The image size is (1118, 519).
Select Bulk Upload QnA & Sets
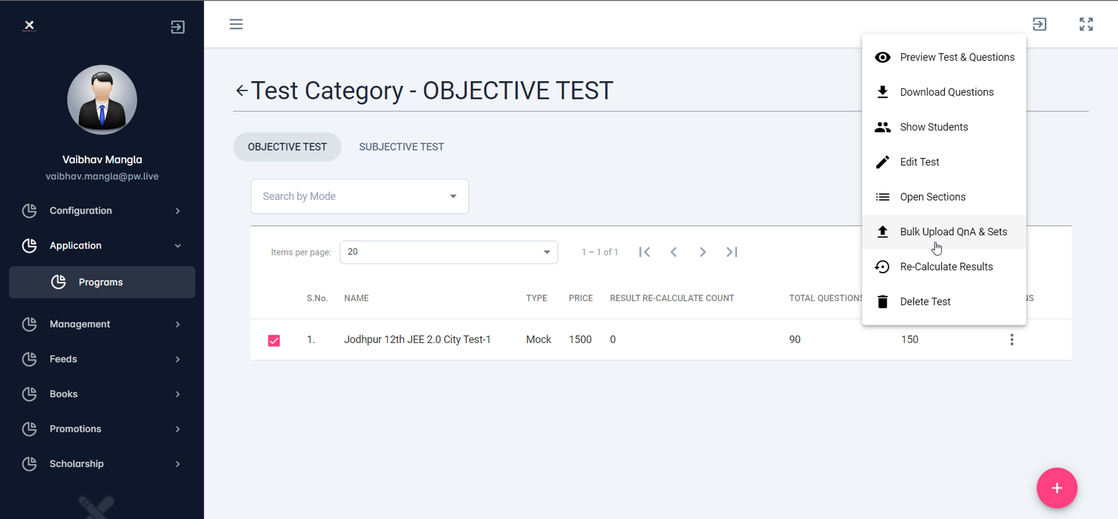coord(953,232)
